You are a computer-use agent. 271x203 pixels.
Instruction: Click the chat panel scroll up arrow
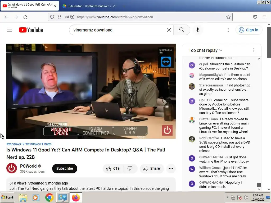(259, 59)
